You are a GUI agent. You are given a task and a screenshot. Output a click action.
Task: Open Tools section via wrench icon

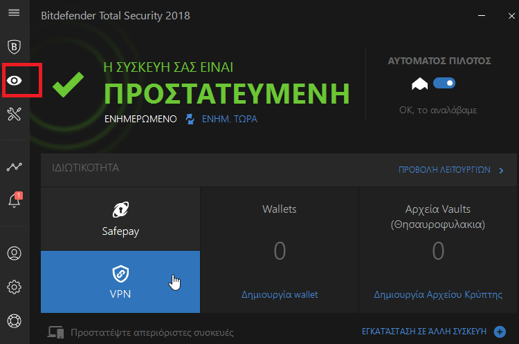[x=15, y=114]
